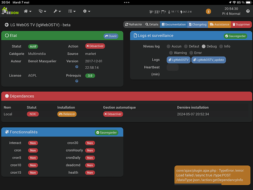Click Relancer to reinstall dependencies

pyautogui.click(x=67, y=114)
